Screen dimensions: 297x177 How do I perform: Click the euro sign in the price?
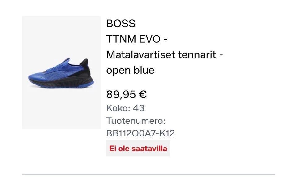(143, 94)
